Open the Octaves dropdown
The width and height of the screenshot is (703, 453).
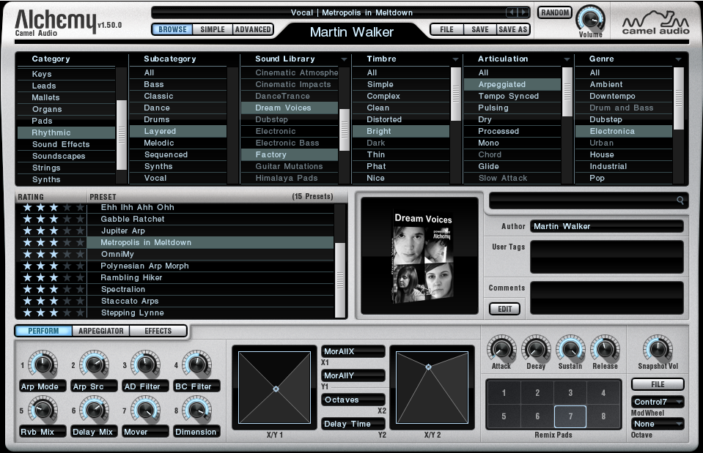(x=353, y=399)
